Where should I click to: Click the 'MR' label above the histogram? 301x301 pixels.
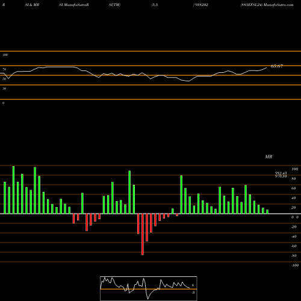tap(268, 157)
